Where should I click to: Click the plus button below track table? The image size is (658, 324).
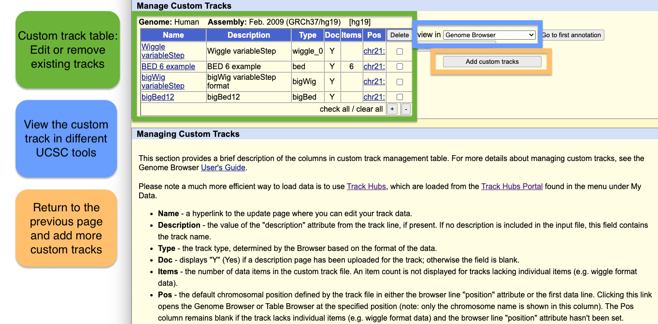click(x=392, y=109)
